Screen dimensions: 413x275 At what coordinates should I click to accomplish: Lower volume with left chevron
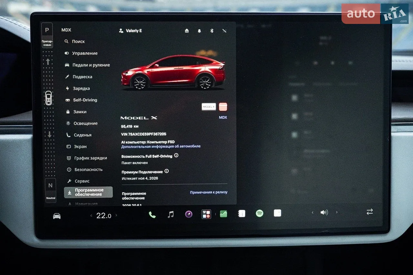(x=312, y=213)
